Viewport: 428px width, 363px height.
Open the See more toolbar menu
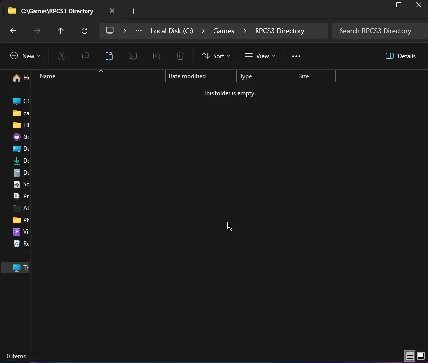(x=296, y=56)
